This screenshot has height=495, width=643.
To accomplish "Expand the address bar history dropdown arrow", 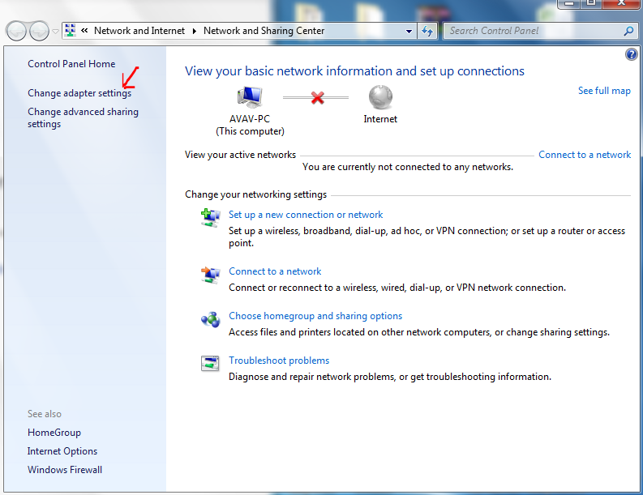I will click(x=409, y=31).
